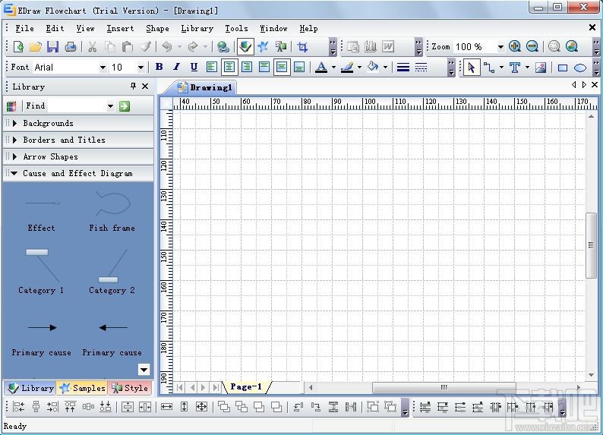Image resolution: width=603 pixels, height=435 pixels.
Task: Save the drawing with the floppy icon
Action: tap(52, 47)
